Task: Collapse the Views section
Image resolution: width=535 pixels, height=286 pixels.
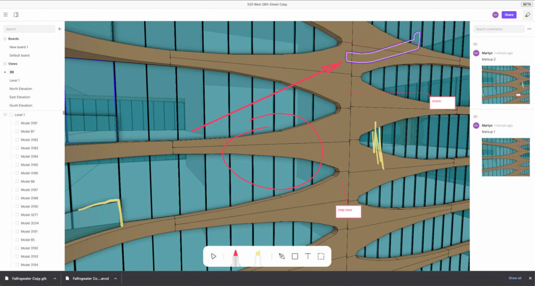Action: (x=5, y=64)
